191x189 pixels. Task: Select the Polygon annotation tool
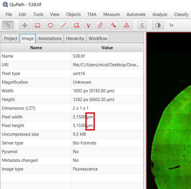(x=77, y=25)
